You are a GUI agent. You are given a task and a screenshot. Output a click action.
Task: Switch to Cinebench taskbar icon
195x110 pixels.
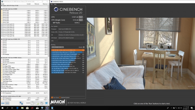pyautogui.click(x=47, y=108)
